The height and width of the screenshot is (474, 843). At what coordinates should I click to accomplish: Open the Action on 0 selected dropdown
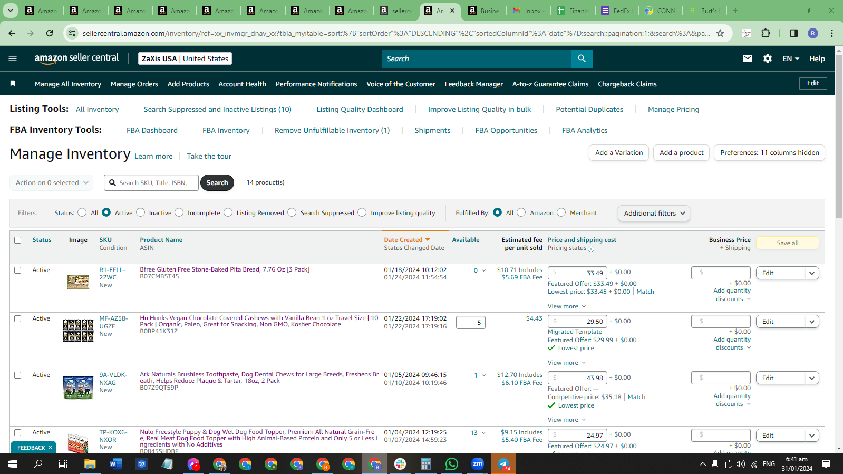51,182
